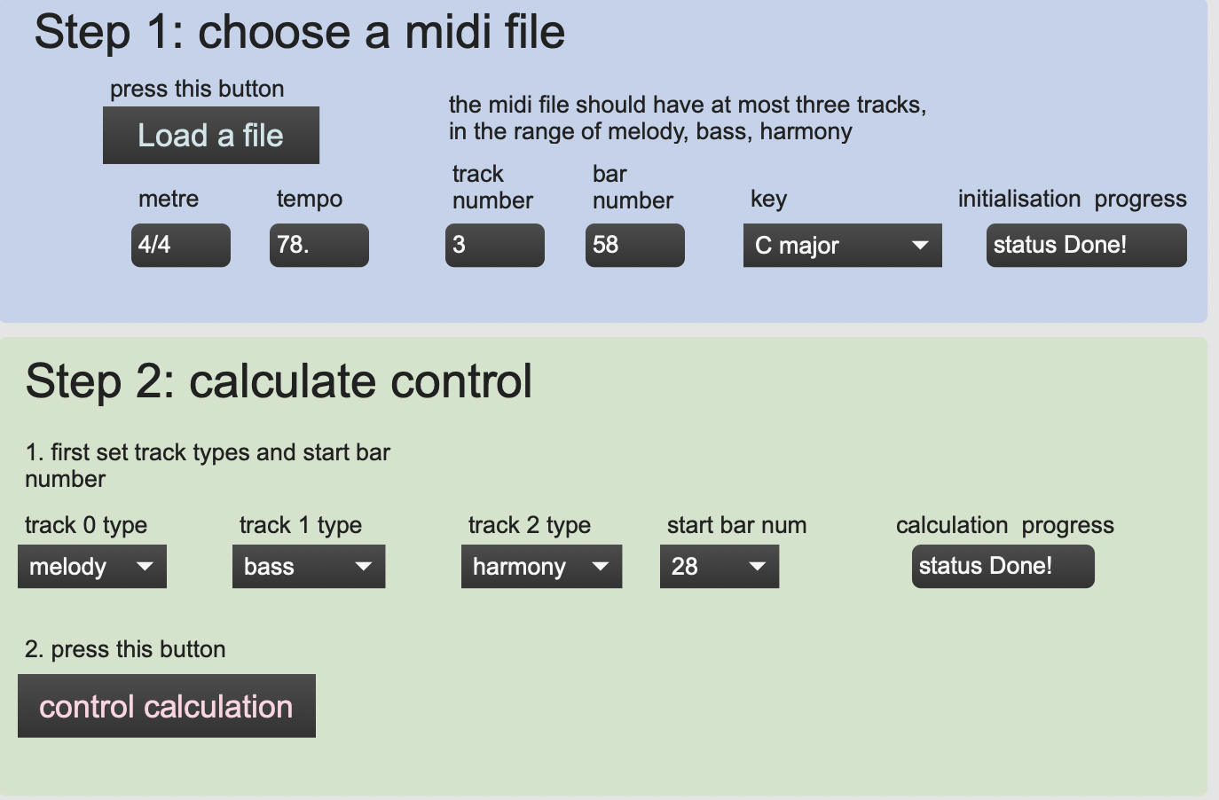Screen dimensions: 1219x800
Task: Select the bar number box showing 58
Action: coord(635,246)
